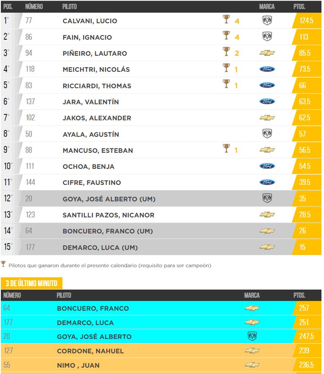Click the PILOTO column header in top table
The width and height of the screenshot is (324, 374).
[69, 6]
